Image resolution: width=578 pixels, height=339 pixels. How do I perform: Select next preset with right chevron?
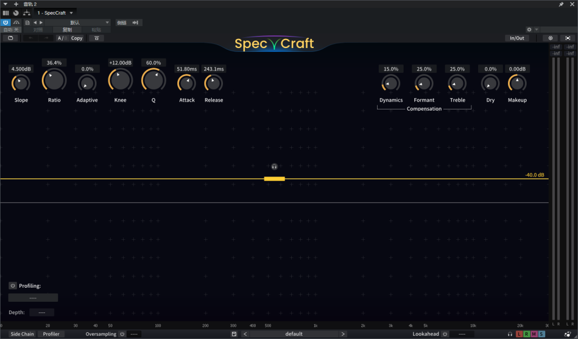pos(343,334)
